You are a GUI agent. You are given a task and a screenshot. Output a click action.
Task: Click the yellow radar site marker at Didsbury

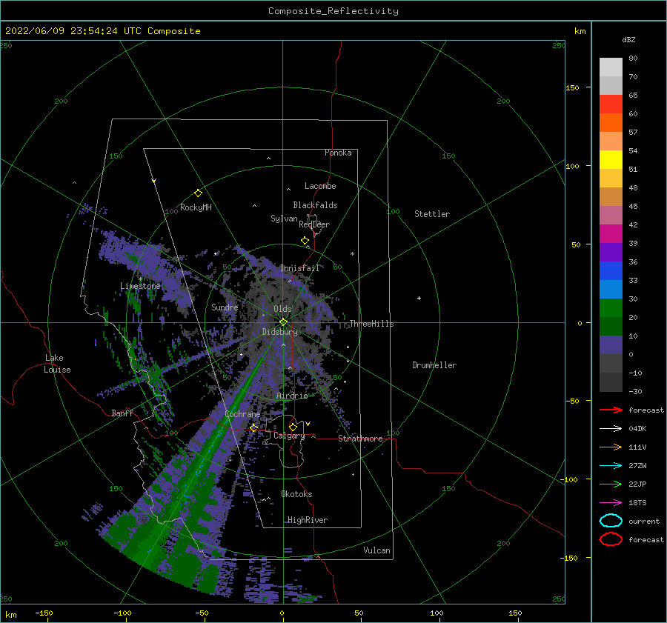[283, 322]
